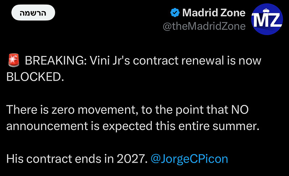Open the Madrid Zone display name
Screen dimensions: 289x176
pyautogui.click(x=213, y=13)
